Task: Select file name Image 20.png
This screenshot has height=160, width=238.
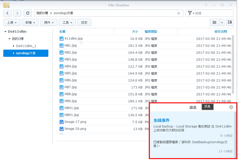Action: coord(75,129)
